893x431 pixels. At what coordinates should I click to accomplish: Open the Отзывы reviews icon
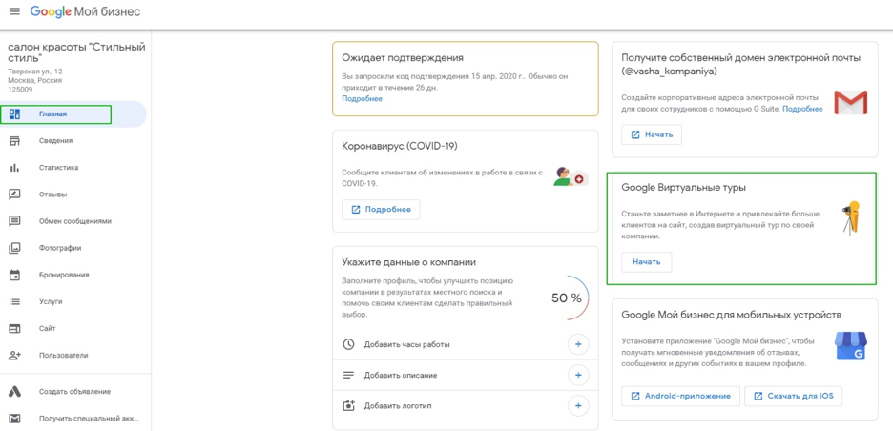[x=14, y=195]
